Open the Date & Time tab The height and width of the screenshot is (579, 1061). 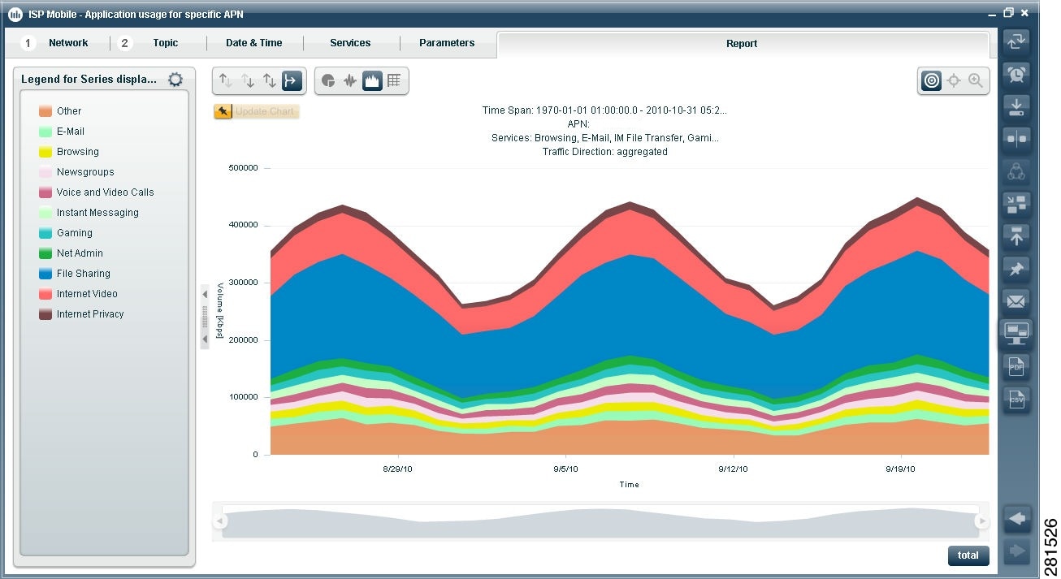pos(253,42)
